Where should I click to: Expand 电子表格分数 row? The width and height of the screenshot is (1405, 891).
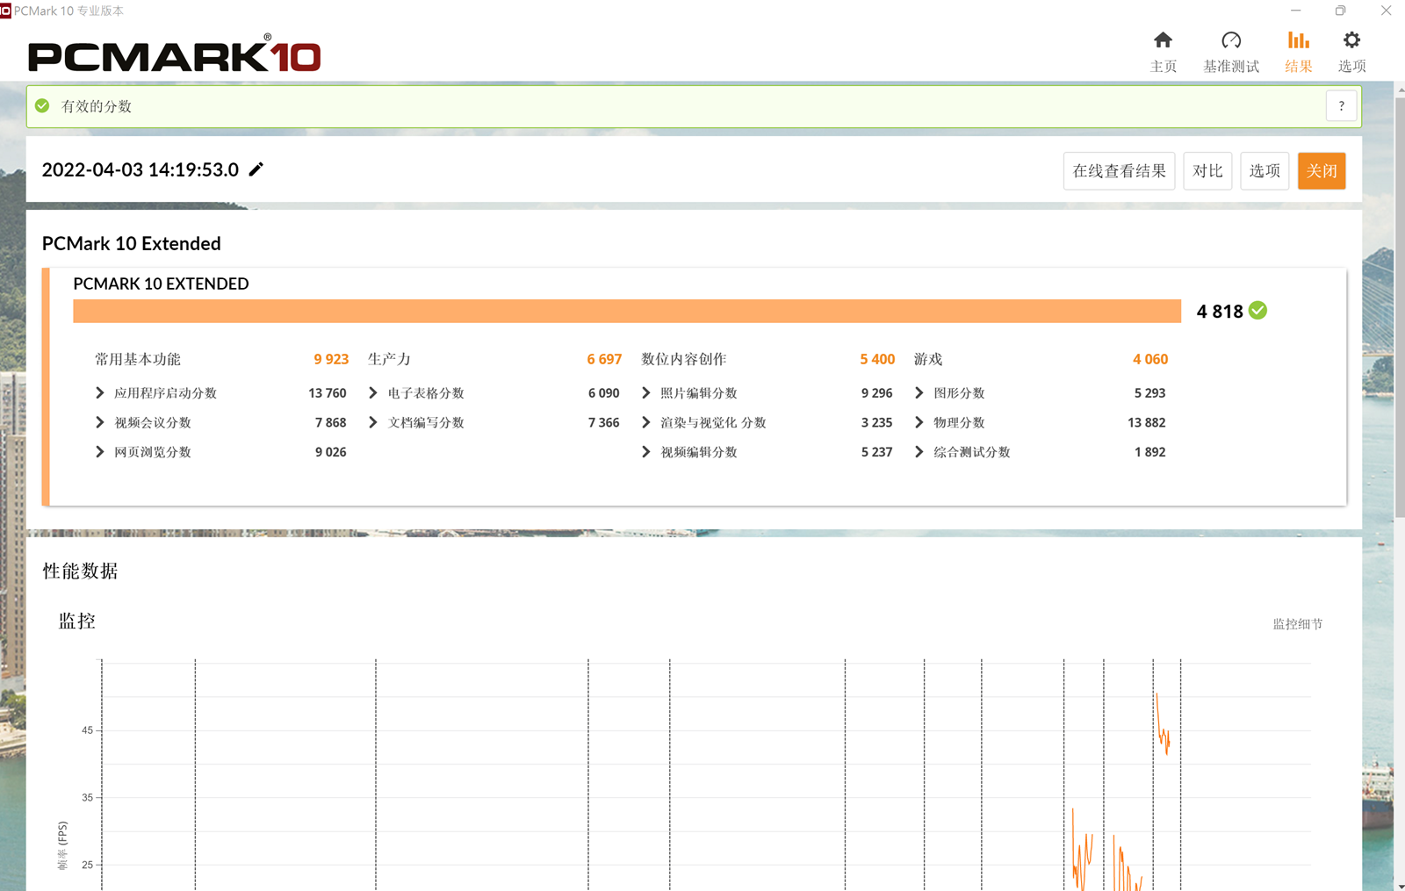(x=373, y=393)
